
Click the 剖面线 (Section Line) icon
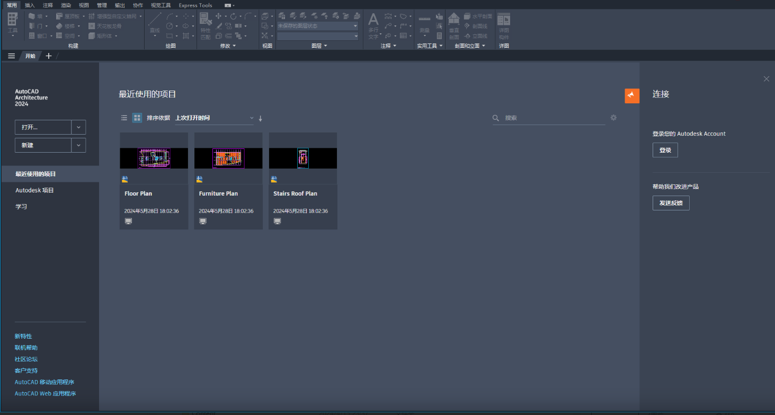(467, 26)
